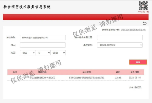Click the 法人 input field
This screenshot has width=152, height=103.
43,45
